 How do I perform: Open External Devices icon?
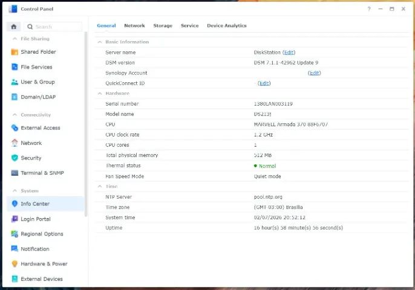(x=15, y=279)
